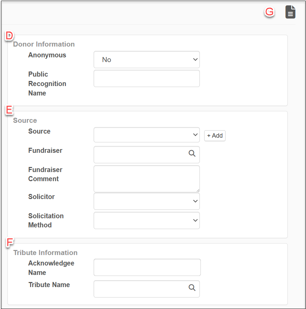Click the Fundraiser Comment label

(45, 174)
